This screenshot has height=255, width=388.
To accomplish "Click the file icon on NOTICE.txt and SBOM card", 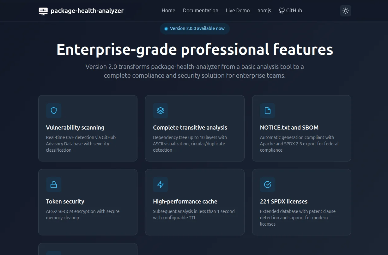I will click(x=268, y=111).
